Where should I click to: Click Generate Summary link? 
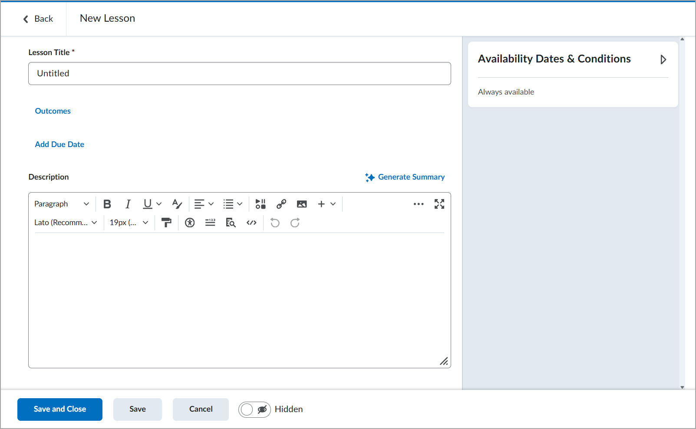[x=405, y=177]
